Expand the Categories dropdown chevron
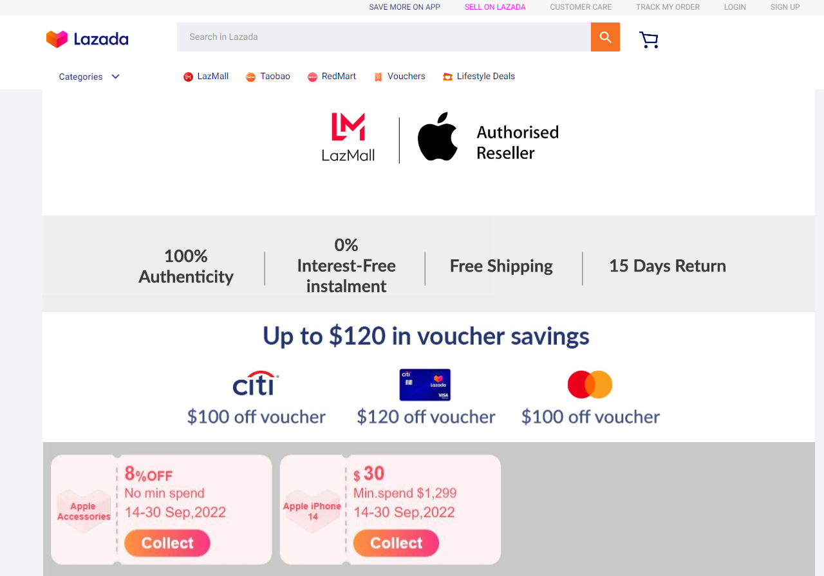 coord(116,77)
